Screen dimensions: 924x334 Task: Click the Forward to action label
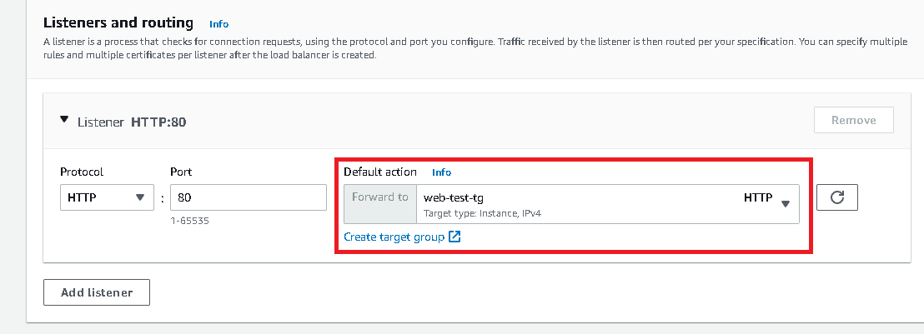point(380,197)
